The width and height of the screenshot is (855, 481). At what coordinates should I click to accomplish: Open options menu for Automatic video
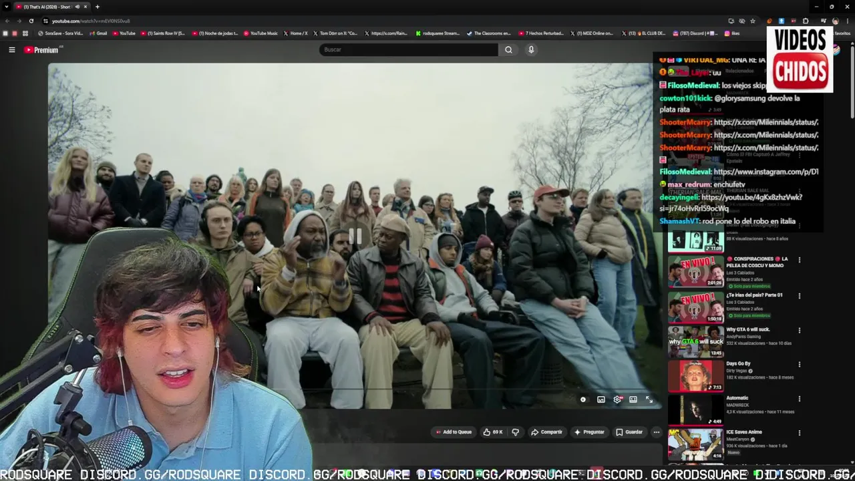pyautogui.click(x=800, y=399)
